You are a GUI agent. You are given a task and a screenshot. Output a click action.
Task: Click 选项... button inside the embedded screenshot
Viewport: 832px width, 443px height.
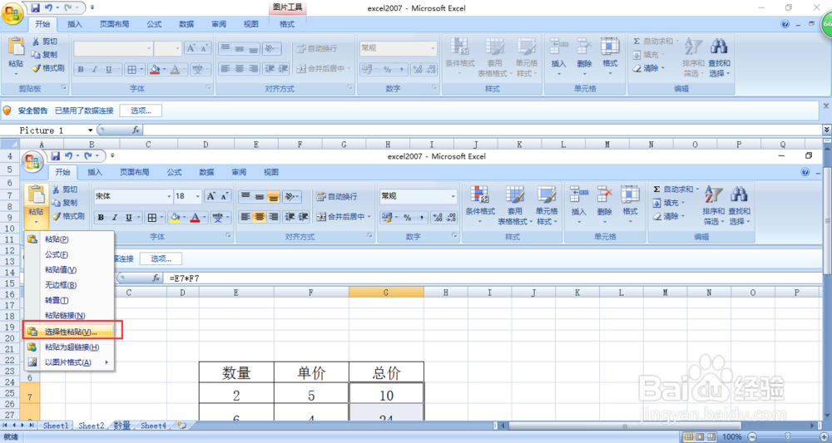click(161, 258)
